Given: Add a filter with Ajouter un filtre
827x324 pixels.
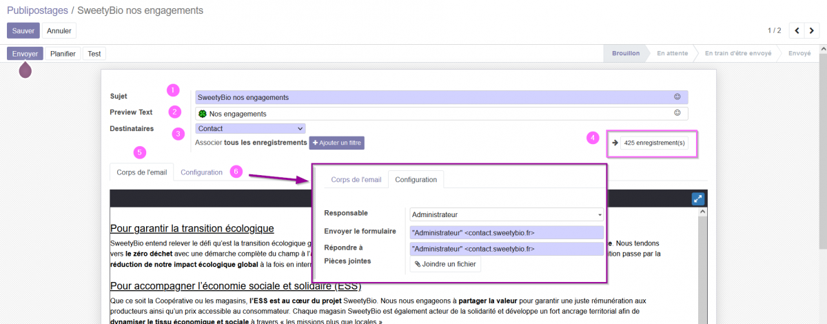Looking at the screenshot, I should tap(336, 143).
